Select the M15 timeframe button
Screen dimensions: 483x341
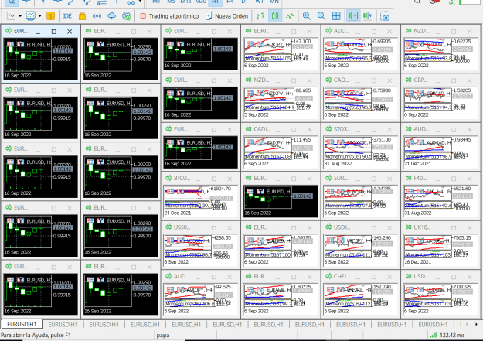pyautogui.click(x=185, y=2)
